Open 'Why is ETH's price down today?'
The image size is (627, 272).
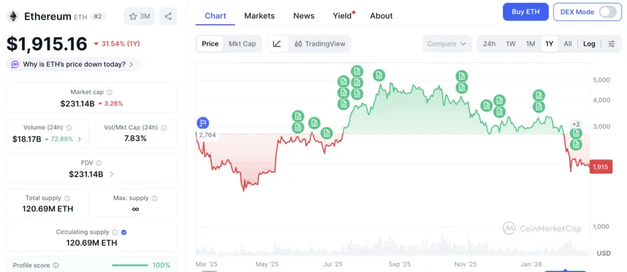(73, 64)
